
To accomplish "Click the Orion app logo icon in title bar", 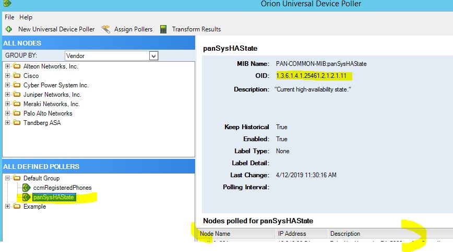I will (7, 3).
